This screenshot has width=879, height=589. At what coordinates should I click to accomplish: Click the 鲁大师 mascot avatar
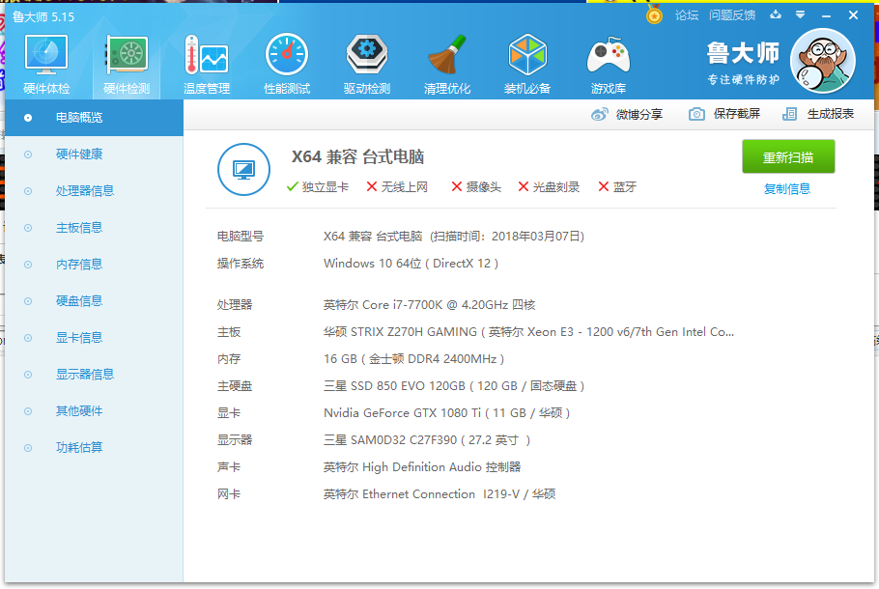[x=823, y=61]
